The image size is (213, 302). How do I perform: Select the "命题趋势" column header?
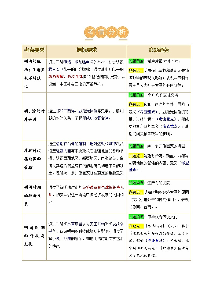pos(159,50)
